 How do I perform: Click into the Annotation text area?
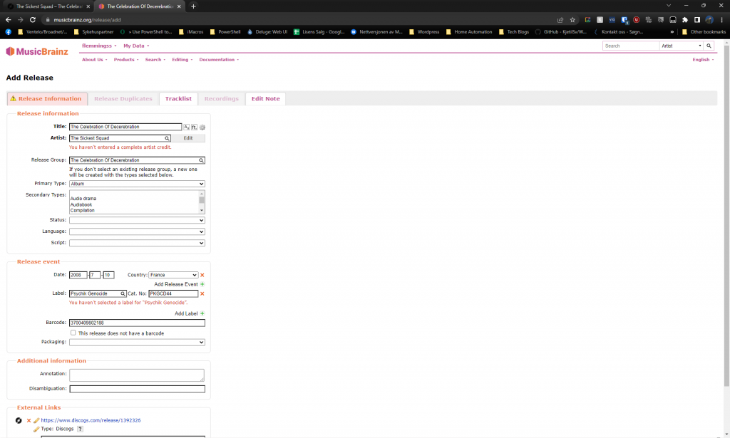click(x=137, y=375)
